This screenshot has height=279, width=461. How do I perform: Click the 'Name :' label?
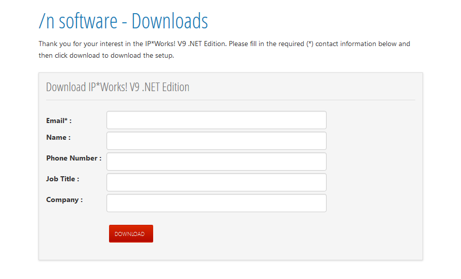point(58,137)
